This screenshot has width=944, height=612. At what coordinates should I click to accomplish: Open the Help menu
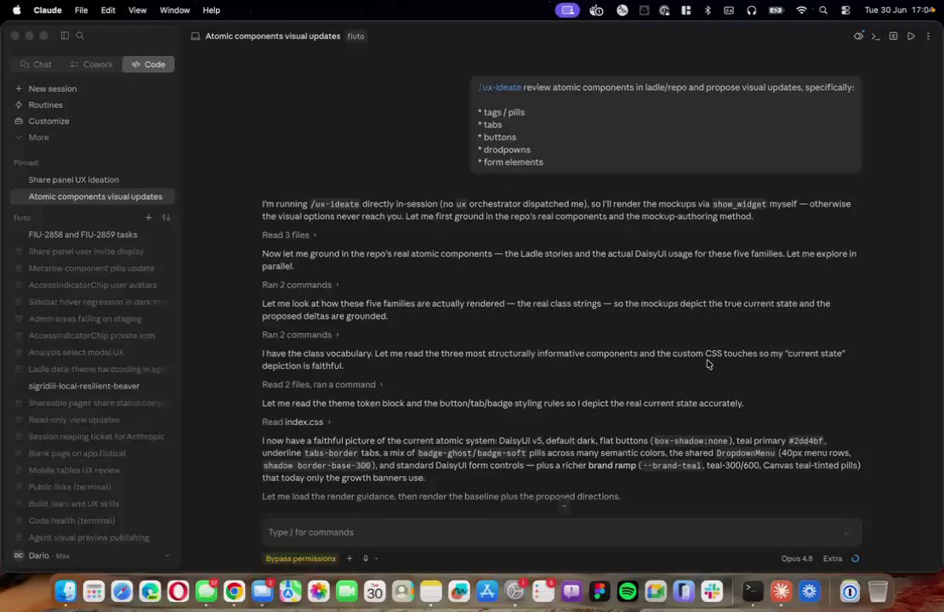(x=211, y=10)
